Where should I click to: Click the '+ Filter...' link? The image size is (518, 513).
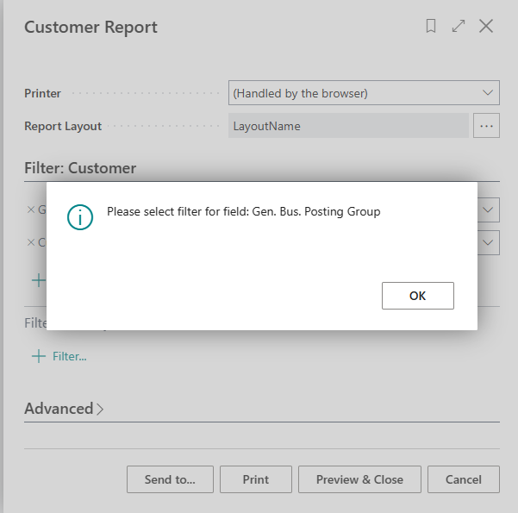tap(59, 356)
